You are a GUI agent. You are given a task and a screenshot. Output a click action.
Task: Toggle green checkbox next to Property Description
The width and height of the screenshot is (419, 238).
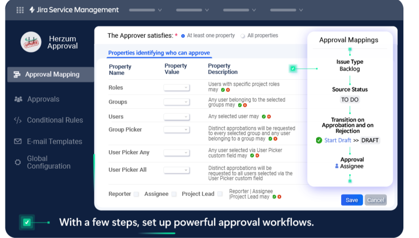click(x=293, y=68)
